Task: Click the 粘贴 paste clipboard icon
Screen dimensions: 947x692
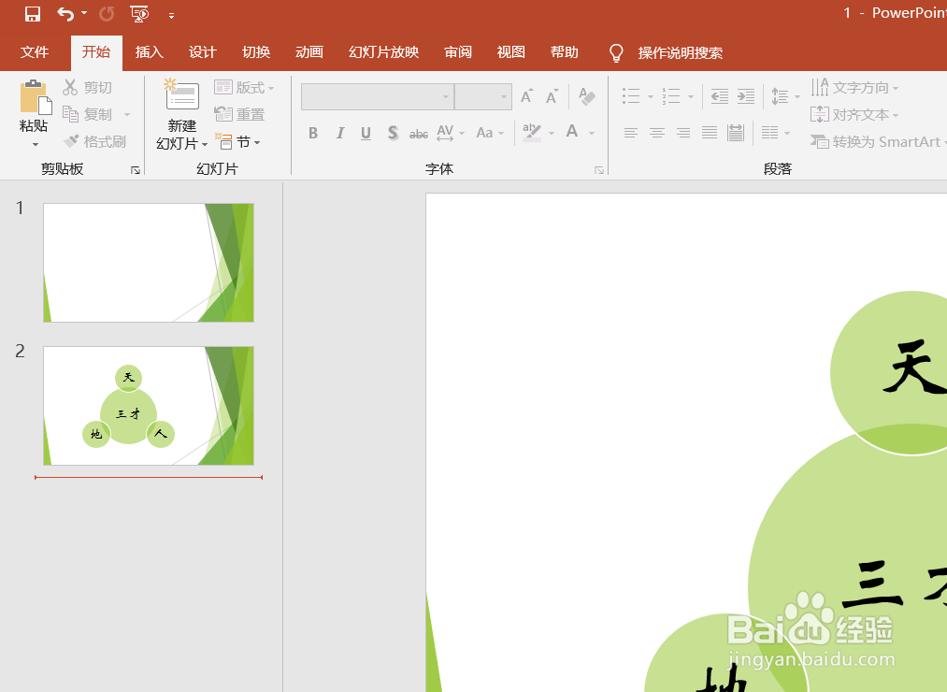Action: (35, 96)
